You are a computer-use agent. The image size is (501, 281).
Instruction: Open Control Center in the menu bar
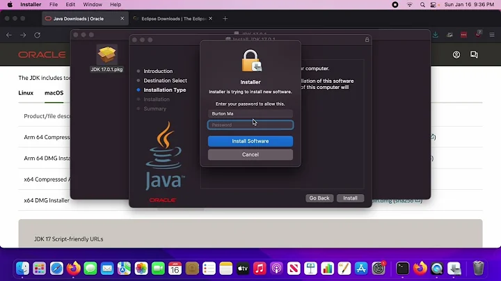coord(434,4)
